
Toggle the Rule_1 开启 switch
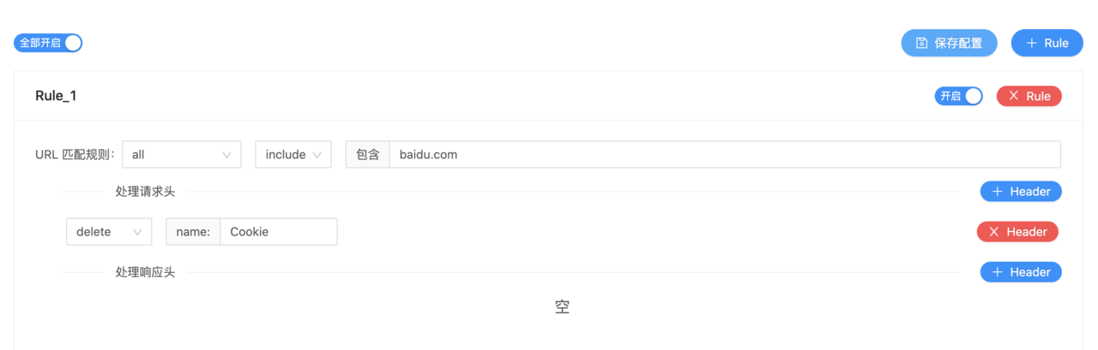point(959,96)
